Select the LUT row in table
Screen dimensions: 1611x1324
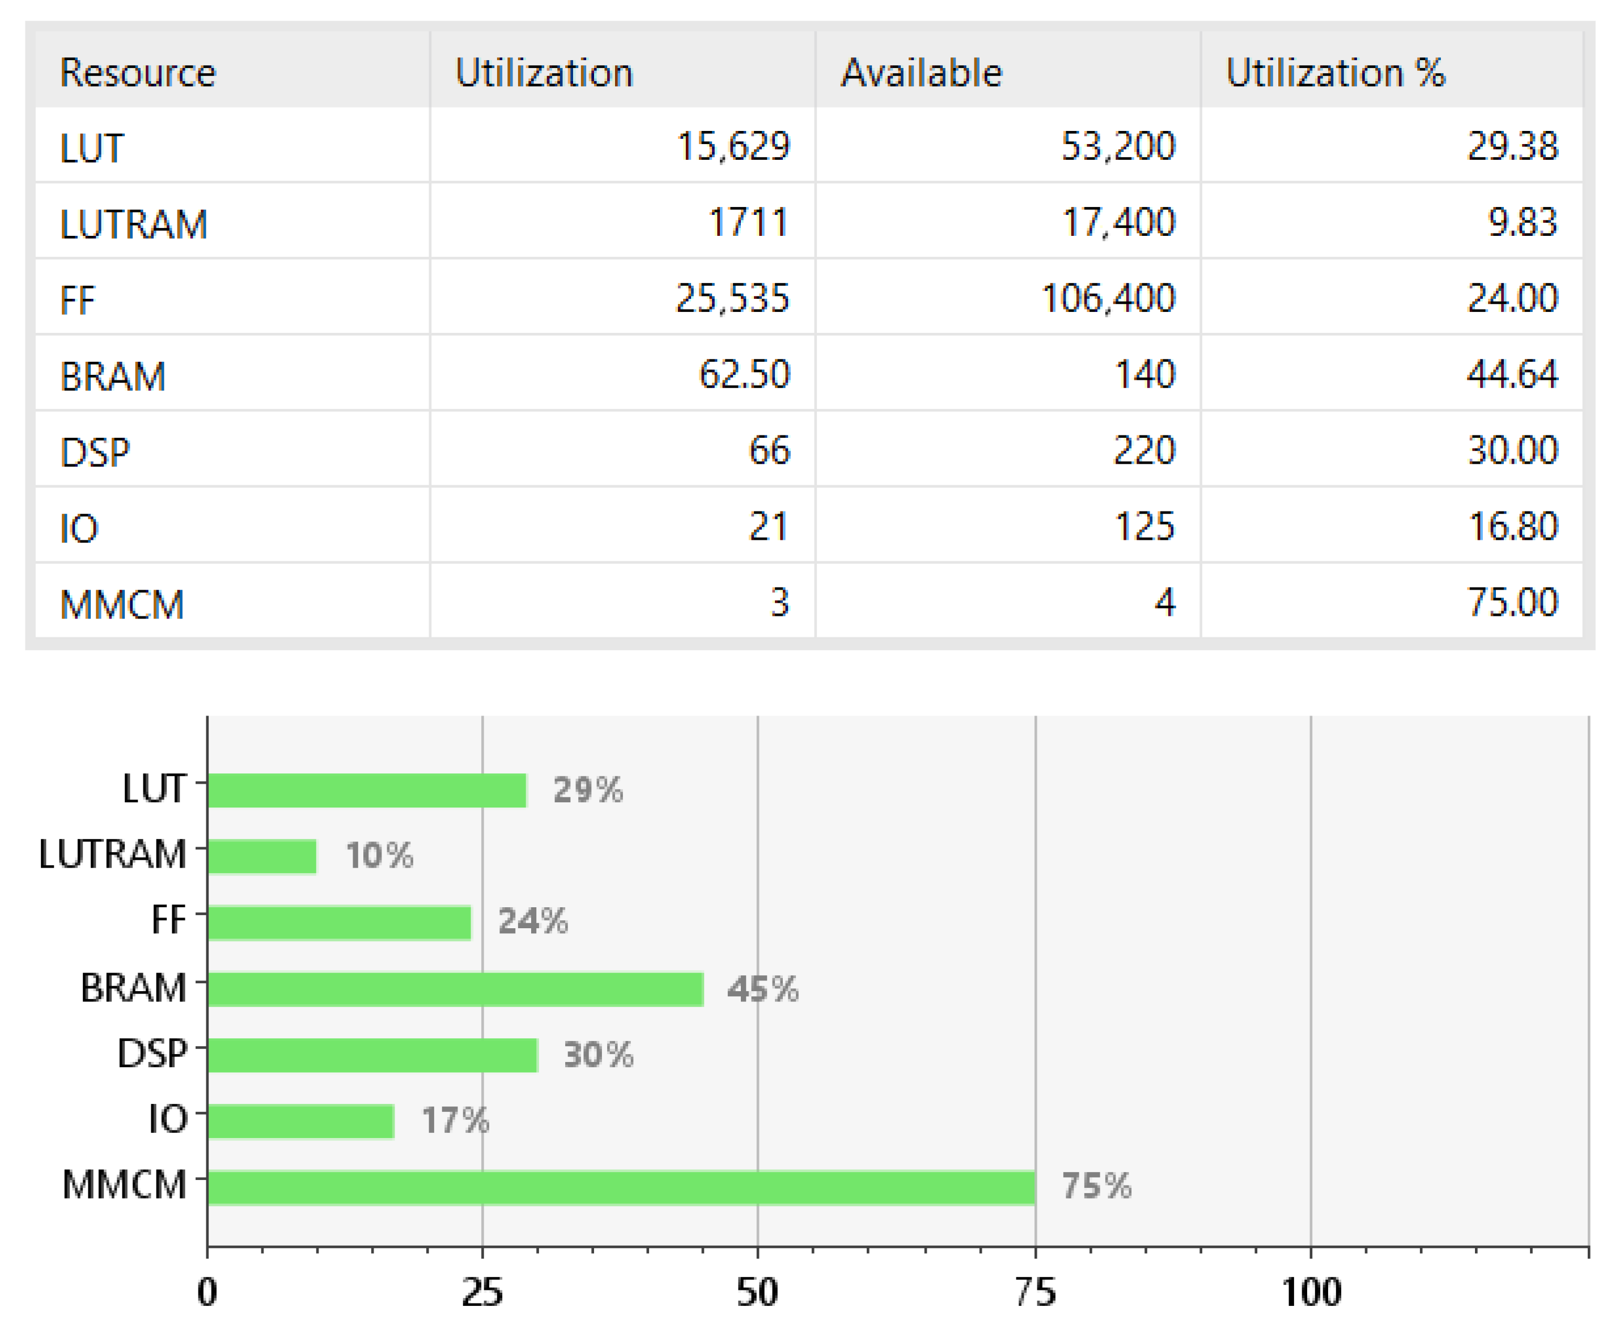[x=92, y=147]
